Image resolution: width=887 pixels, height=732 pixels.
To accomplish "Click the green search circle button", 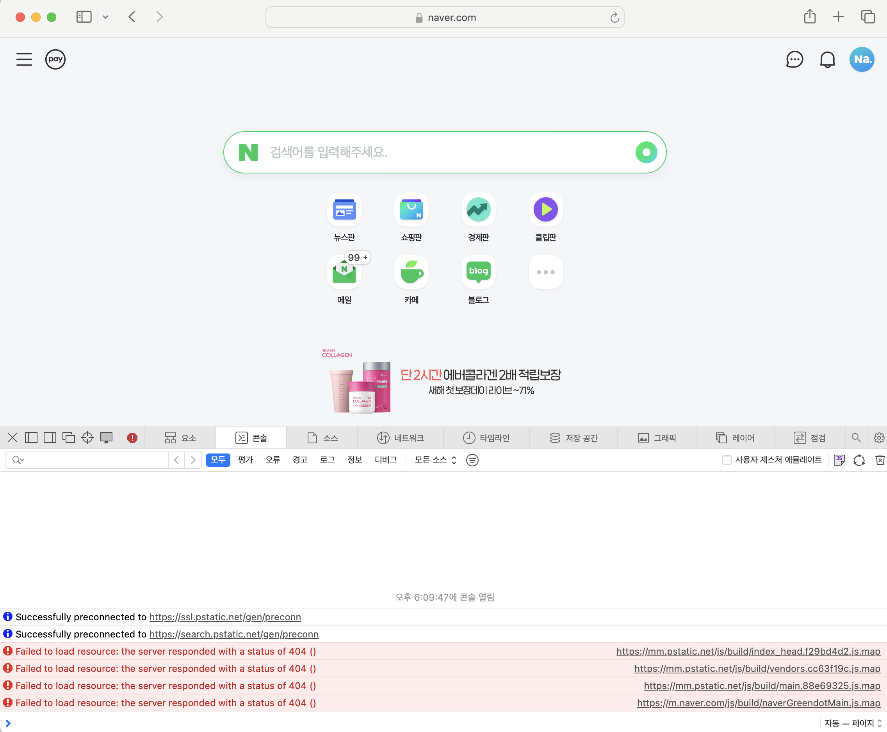I will tap(646, 152).
